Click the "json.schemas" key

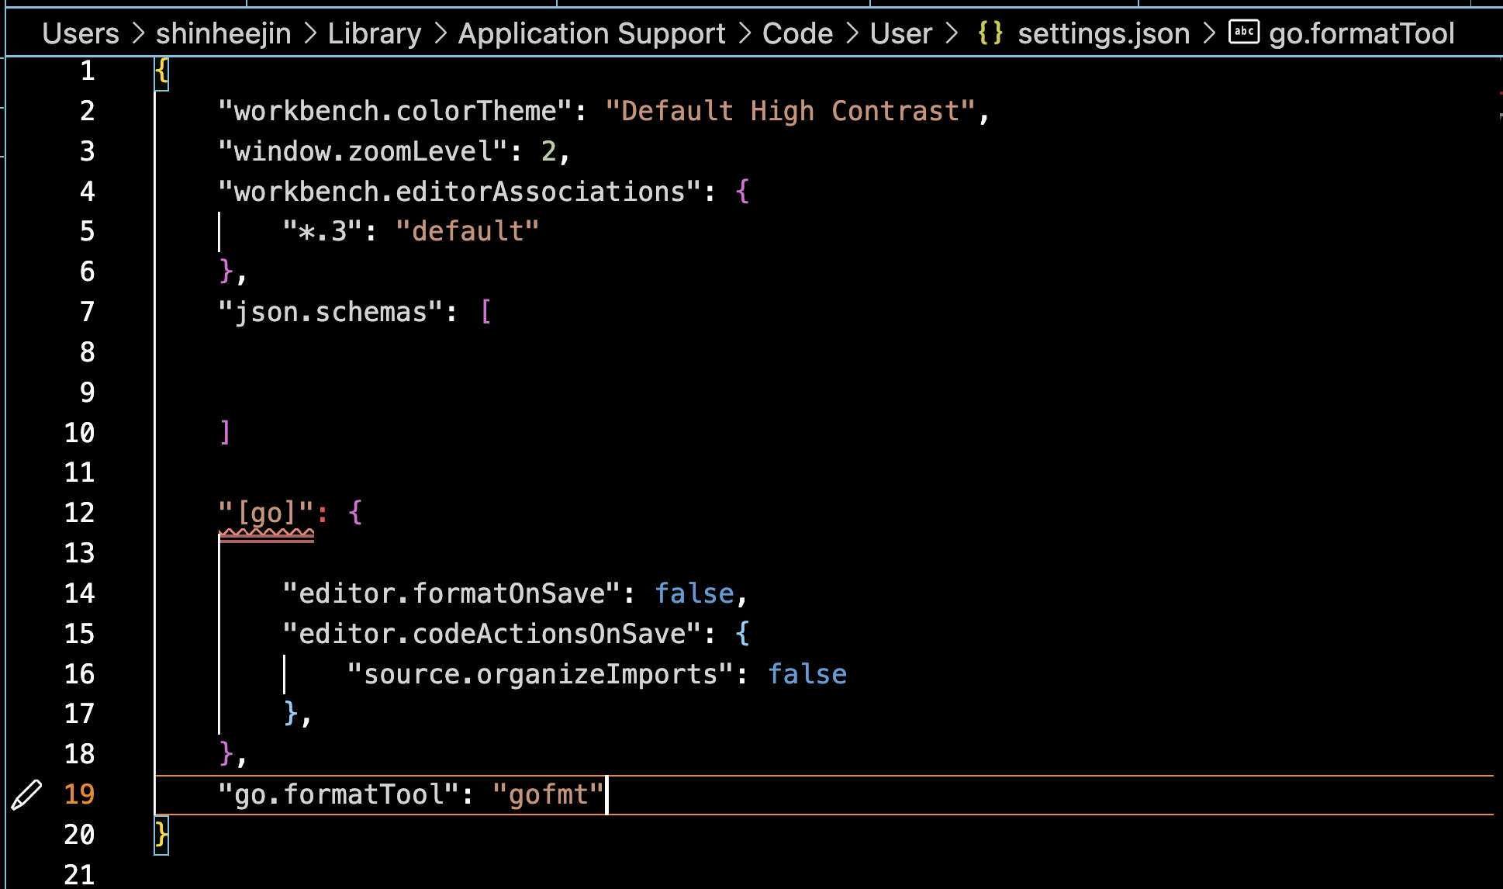coord(331,312)
